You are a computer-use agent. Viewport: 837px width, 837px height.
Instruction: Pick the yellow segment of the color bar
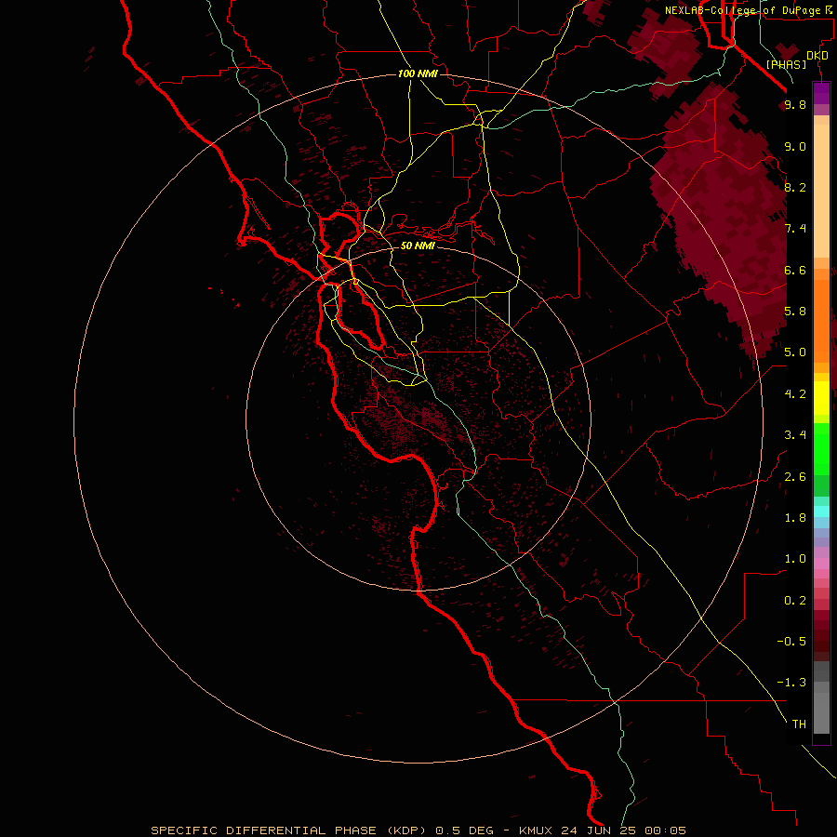pyautogui.click(x=821, y=398)
